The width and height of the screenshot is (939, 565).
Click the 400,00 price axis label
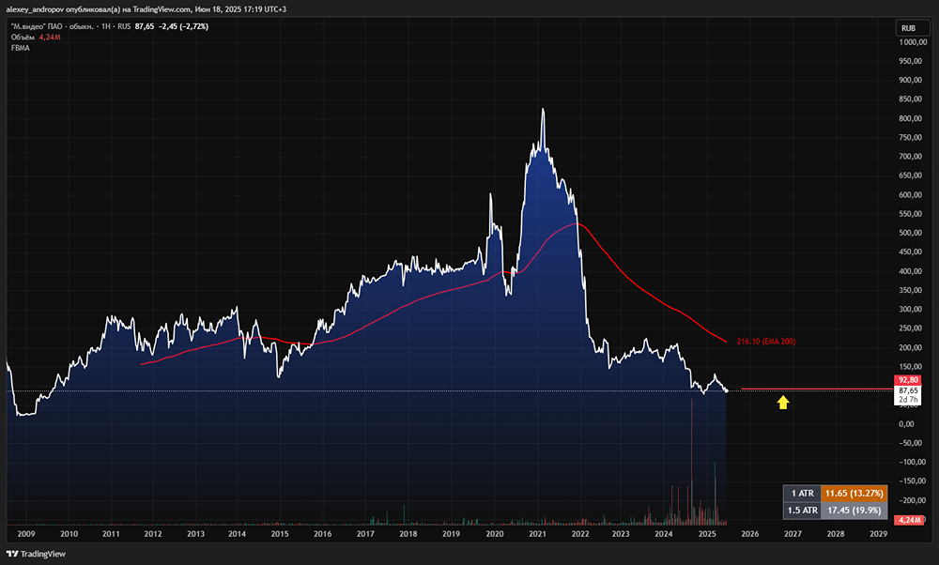click(910, 271)
